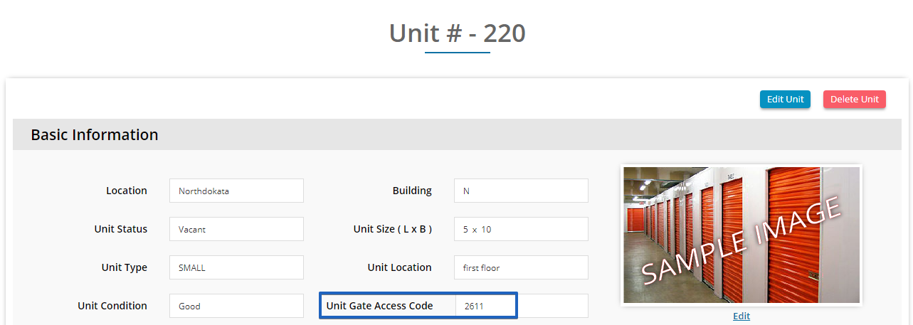Click the Unit Condition label
This screenshot has width=913, height=325.
pyautogui.click(x=112, y=306)
